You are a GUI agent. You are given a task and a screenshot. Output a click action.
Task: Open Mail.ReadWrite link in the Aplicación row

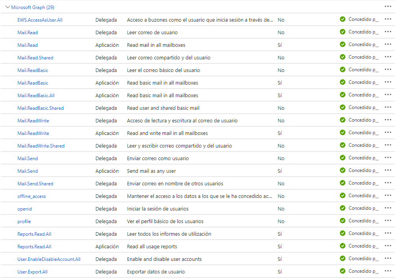pos(33,133)
